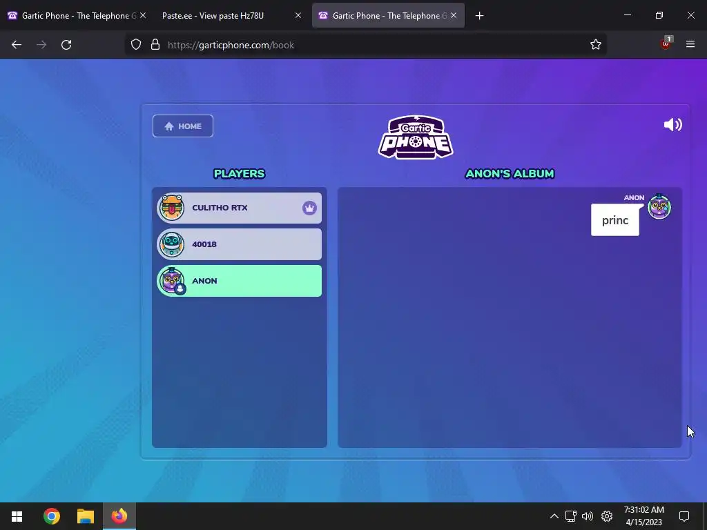Select the robot avatar of player 40018

[171, 244]
